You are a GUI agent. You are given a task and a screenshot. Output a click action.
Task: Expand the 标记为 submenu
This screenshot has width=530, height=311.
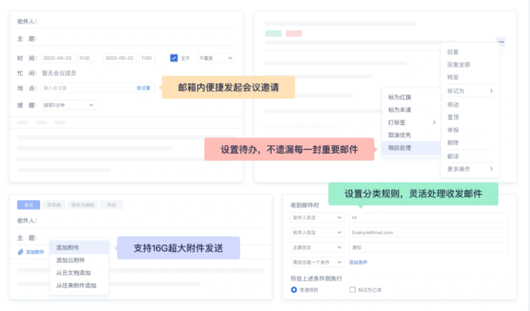pyautogui.click(x=470, y=91)
